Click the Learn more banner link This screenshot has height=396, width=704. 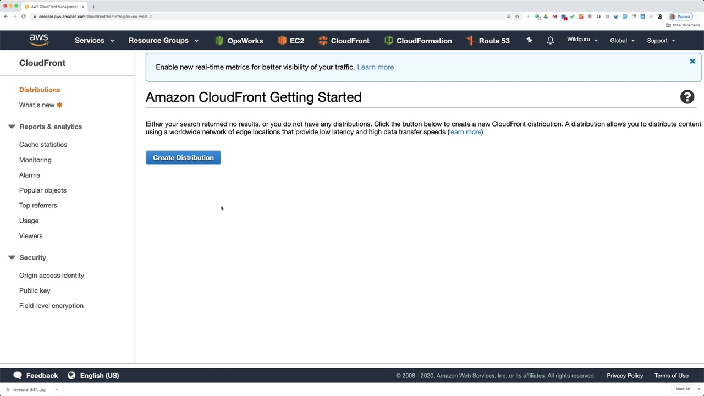click(375, 67)
